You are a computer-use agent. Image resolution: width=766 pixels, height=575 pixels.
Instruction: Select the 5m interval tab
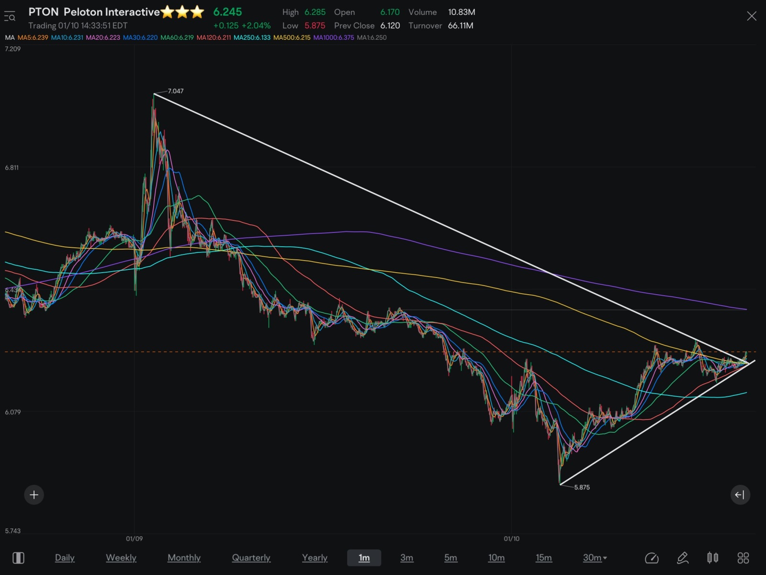(451, 558)
